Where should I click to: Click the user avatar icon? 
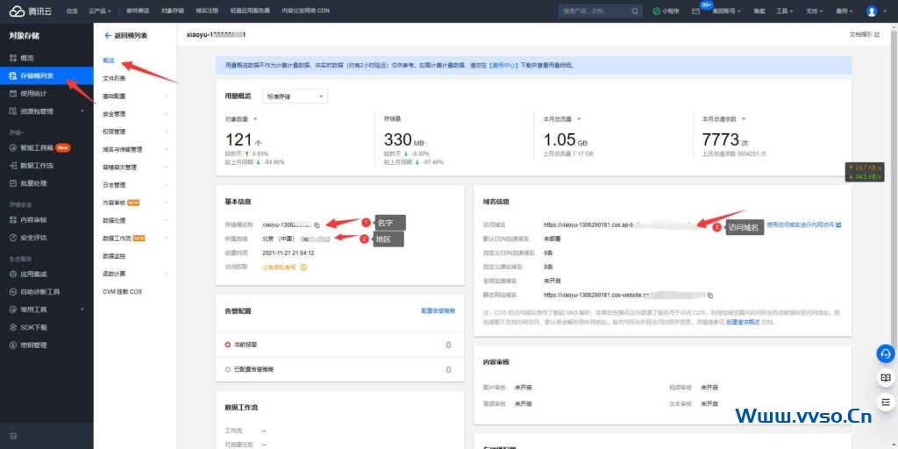[x=871, y=11]
